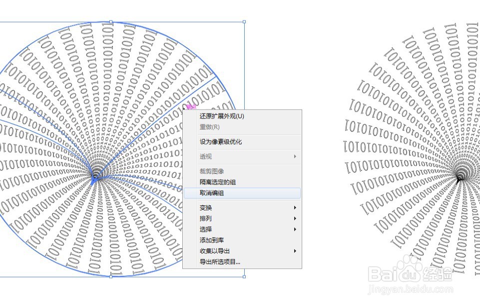Image resolution: width=480 pixels, height=306 pixels.
Task: Expand the disabled 透视 perspective submenu arrow
Action: tap(295, 156)
